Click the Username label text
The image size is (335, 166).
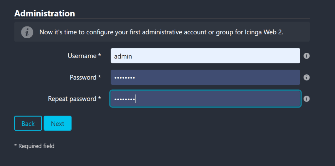pyautogui.click(x=82, y=56)
